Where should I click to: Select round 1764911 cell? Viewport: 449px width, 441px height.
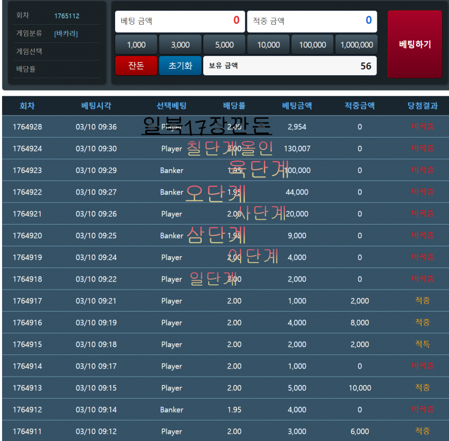point(27,431)
